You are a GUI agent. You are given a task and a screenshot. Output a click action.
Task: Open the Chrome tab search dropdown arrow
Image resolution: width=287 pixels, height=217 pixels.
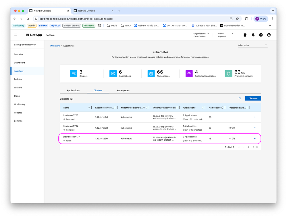pos(273,11)
